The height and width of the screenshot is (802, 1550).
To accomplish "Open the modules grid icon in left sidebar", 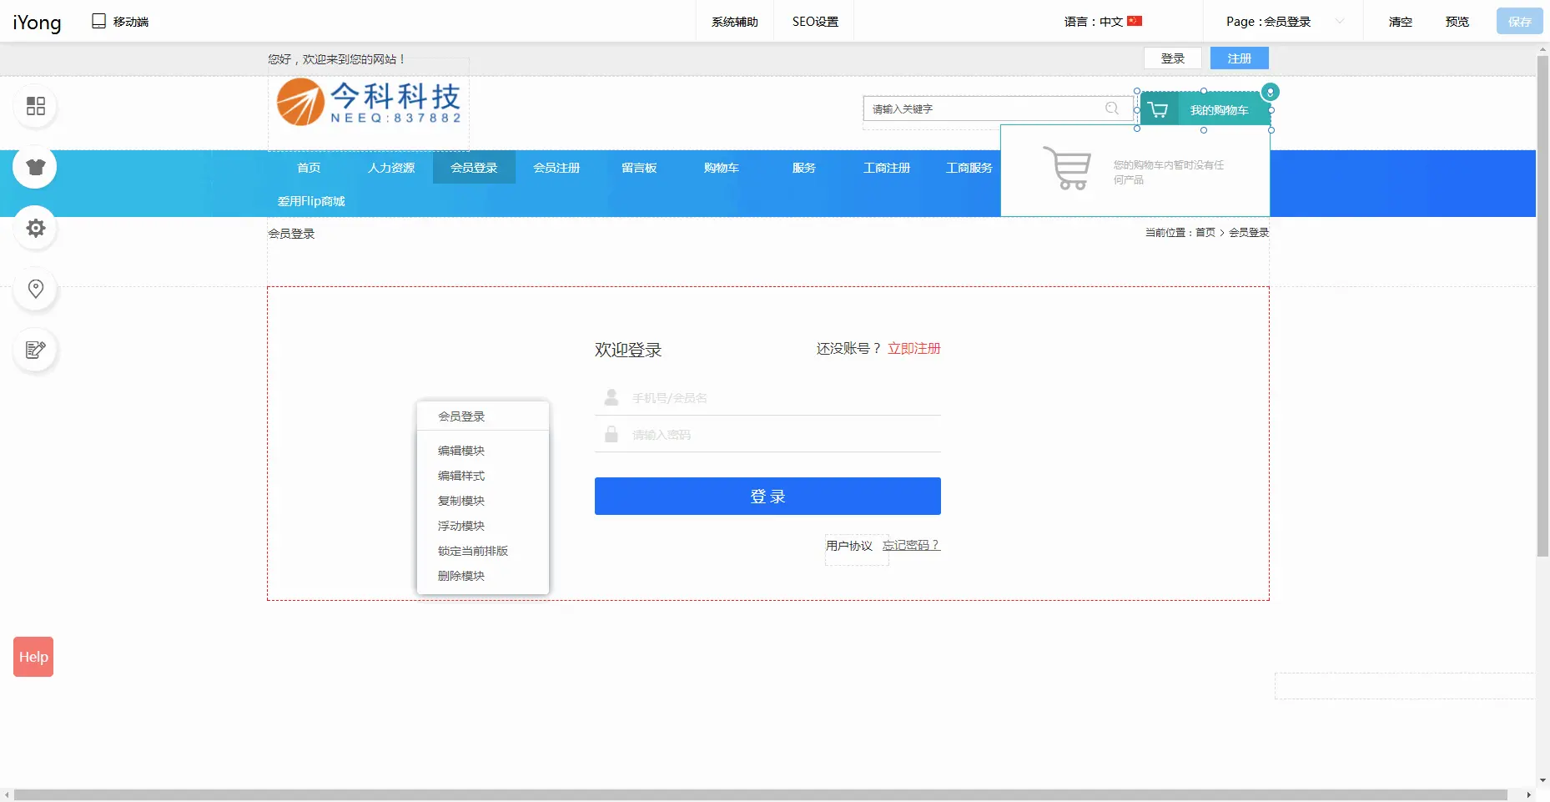I will (x=36, y=106).
